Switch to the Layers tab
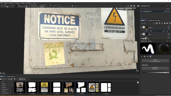 (142, 21)
